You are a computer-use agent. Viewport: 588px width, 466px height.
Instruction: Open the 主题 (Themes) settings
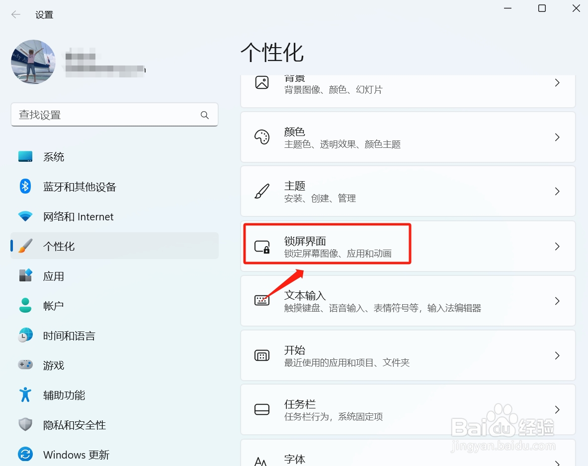point(408,191)
